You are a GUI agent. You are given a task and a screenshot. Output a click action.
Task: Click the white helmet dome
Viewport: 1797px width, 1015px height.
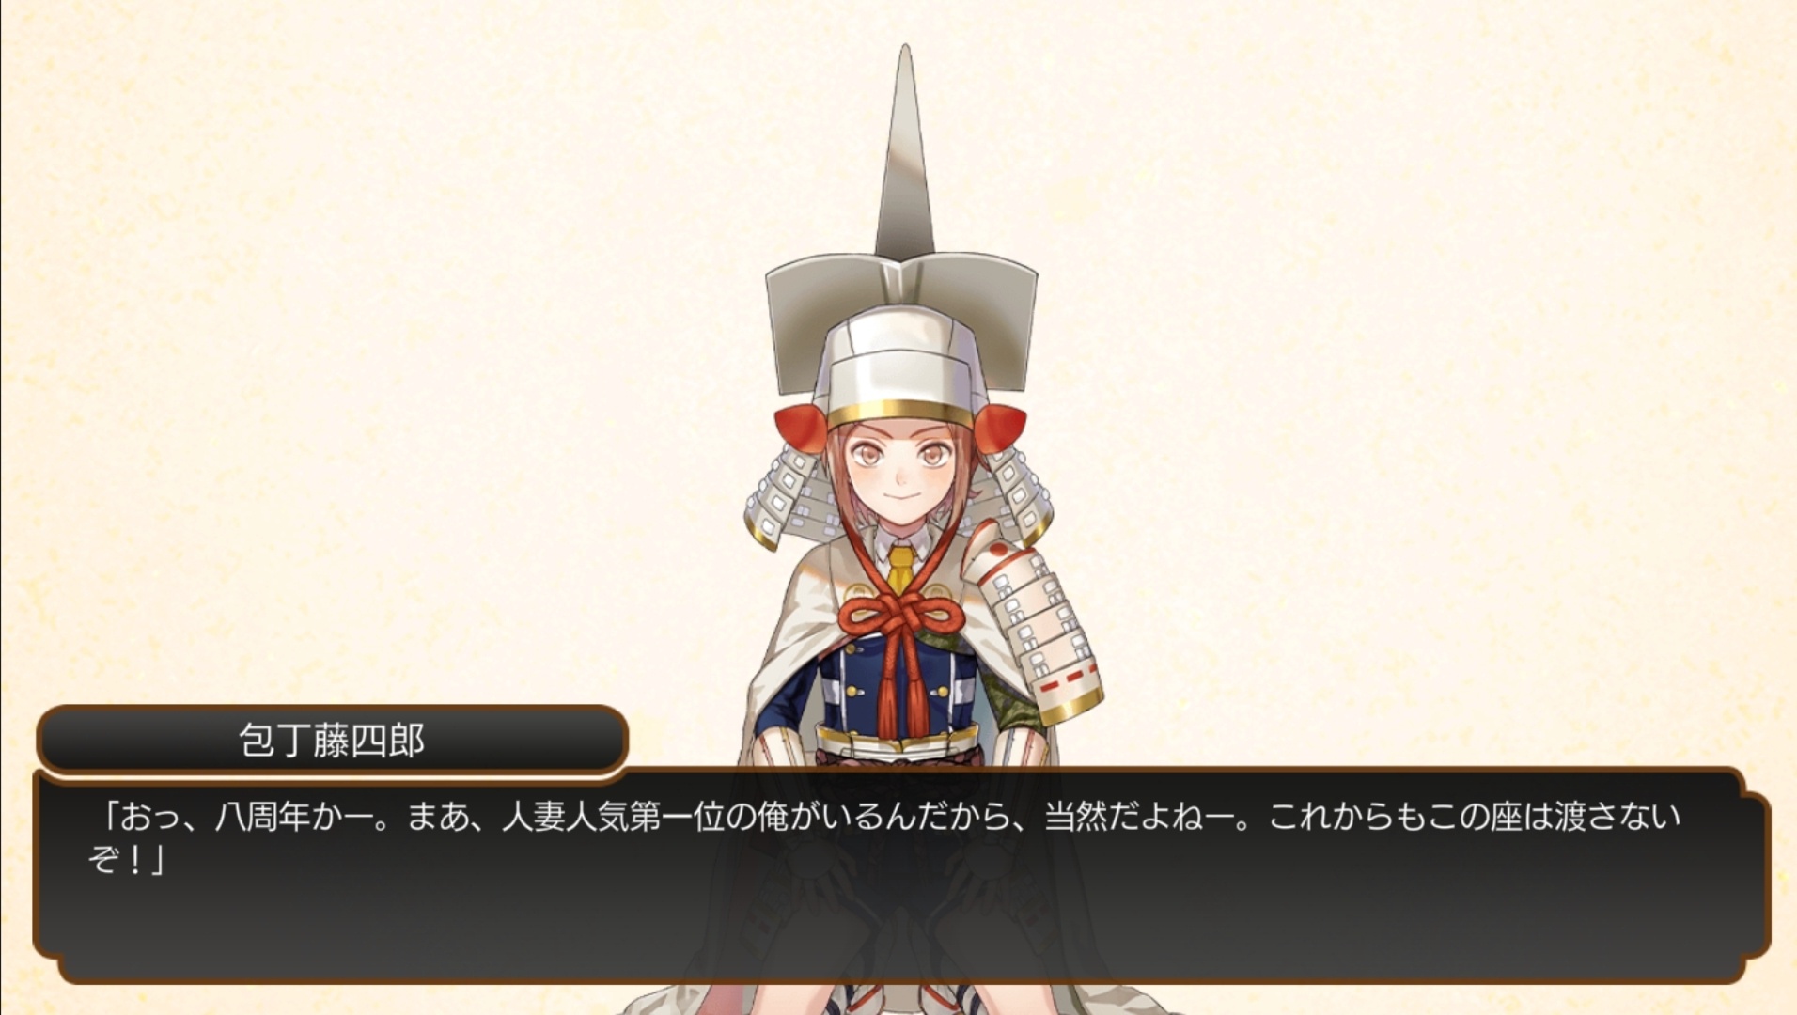pyautogui.click(x=900, y=357)
